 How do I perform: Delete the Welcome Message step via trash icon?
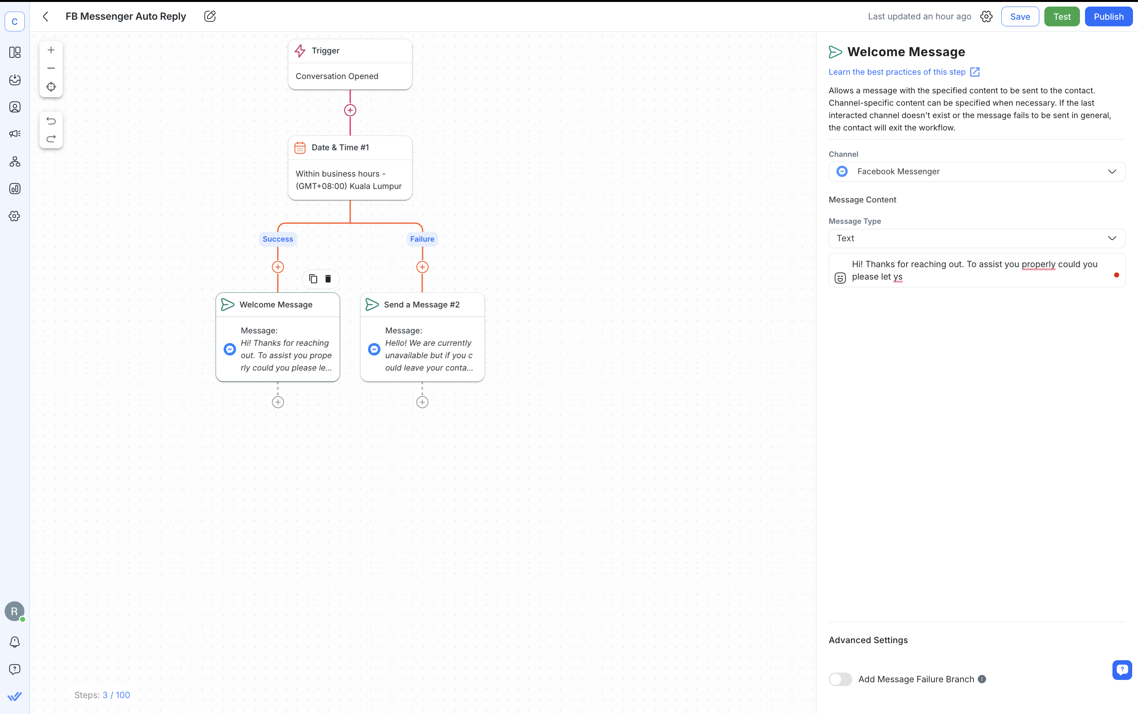[x=328, y=279]
